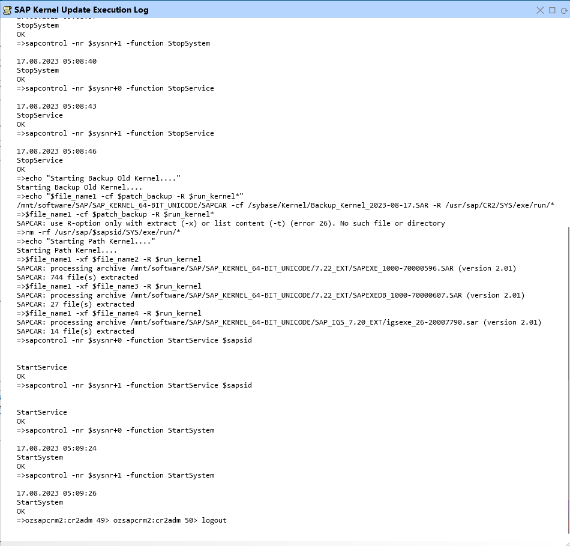Screen dimensions: 570x546
Task: Click the Backup_Kernel_2023-08-17.SAR path line
Action: click(x=285, y=205)
